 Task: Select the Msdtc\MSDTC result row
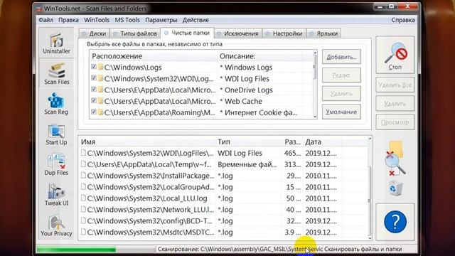pyautogui.click(x=223, y=233)
